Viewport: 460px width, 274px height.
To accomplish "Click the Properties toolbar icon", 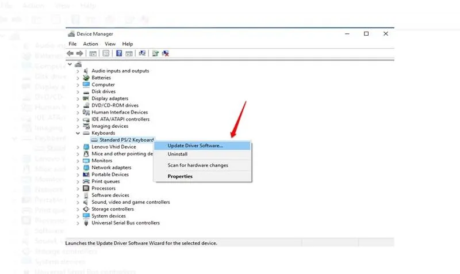I will (106, 54).
